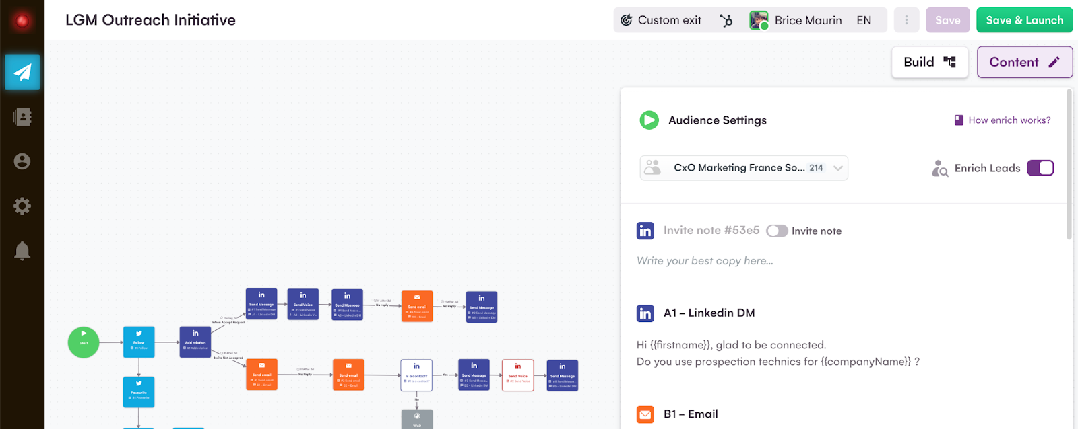Open the contacts book in sidebar

click(x=22, y=117)
